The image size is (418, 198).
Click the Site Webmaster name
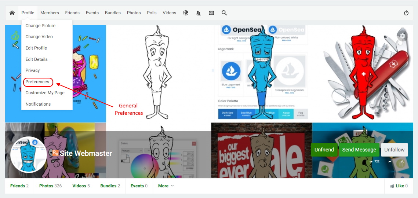tap(86, 153)
